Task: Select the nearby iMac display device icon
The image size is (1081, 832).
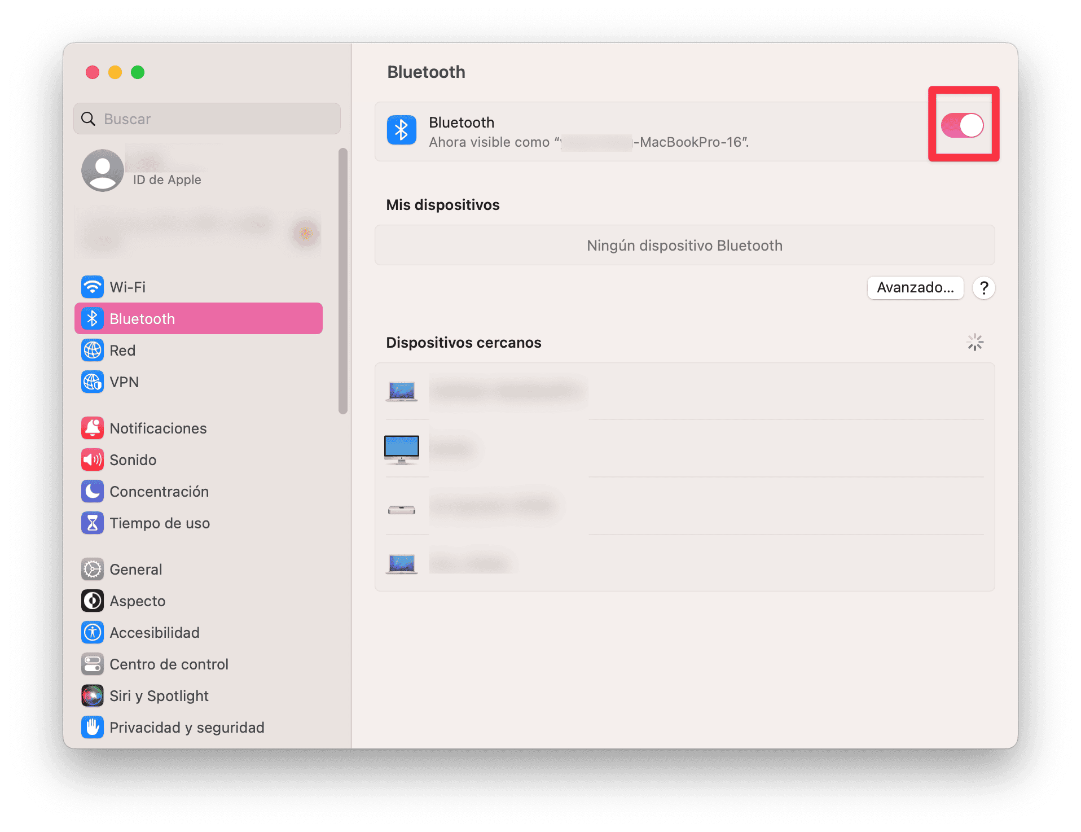Action: point(402,449)
